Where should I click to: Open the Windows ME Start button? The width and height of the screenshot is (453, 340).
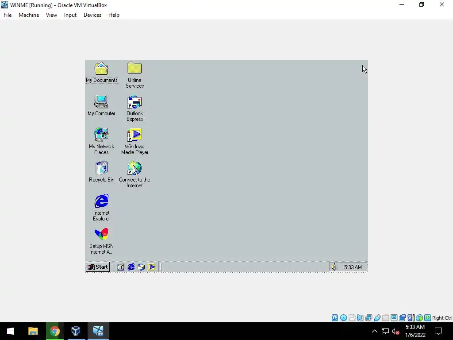pos(98,267)
